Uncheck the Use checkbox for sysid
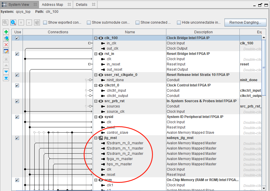 click(x=17, y=117)
